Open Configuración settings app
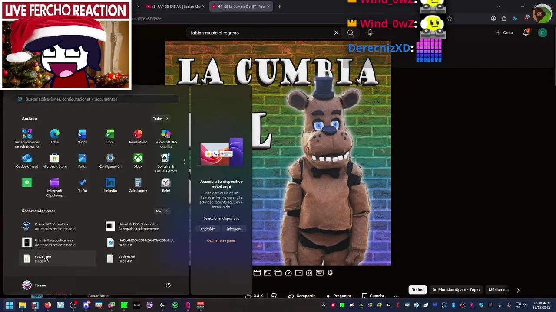Viewport: 556px width, 312px height. (x=110, y=161)
